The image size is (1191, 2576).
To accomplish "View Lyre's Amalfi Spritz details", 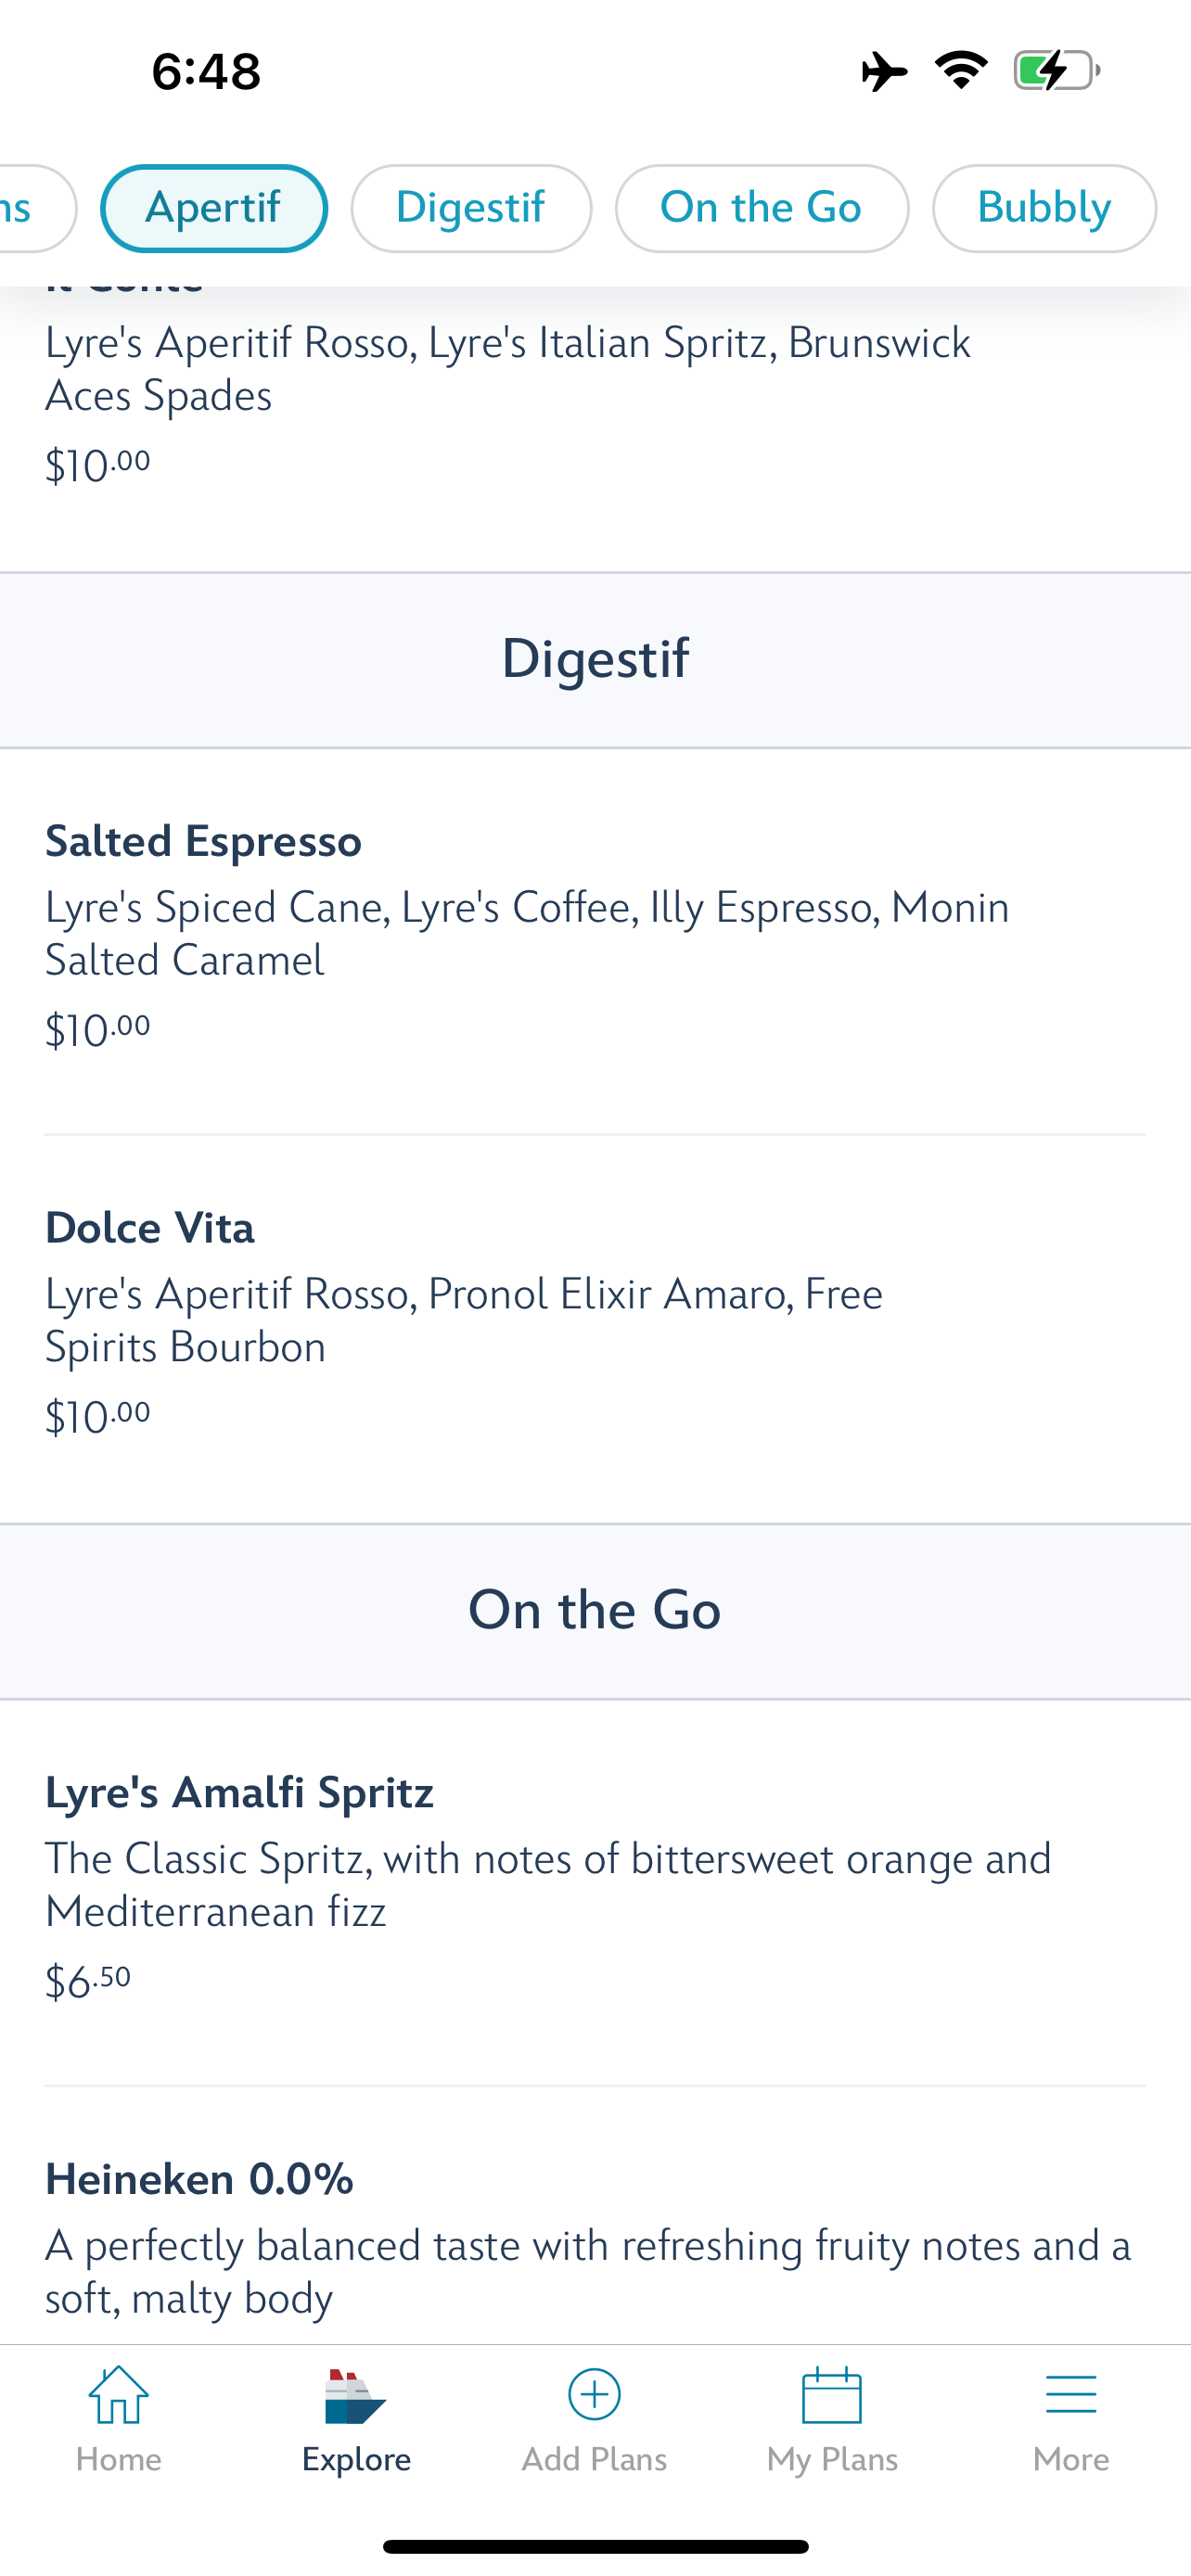I will click(239, 1792).
